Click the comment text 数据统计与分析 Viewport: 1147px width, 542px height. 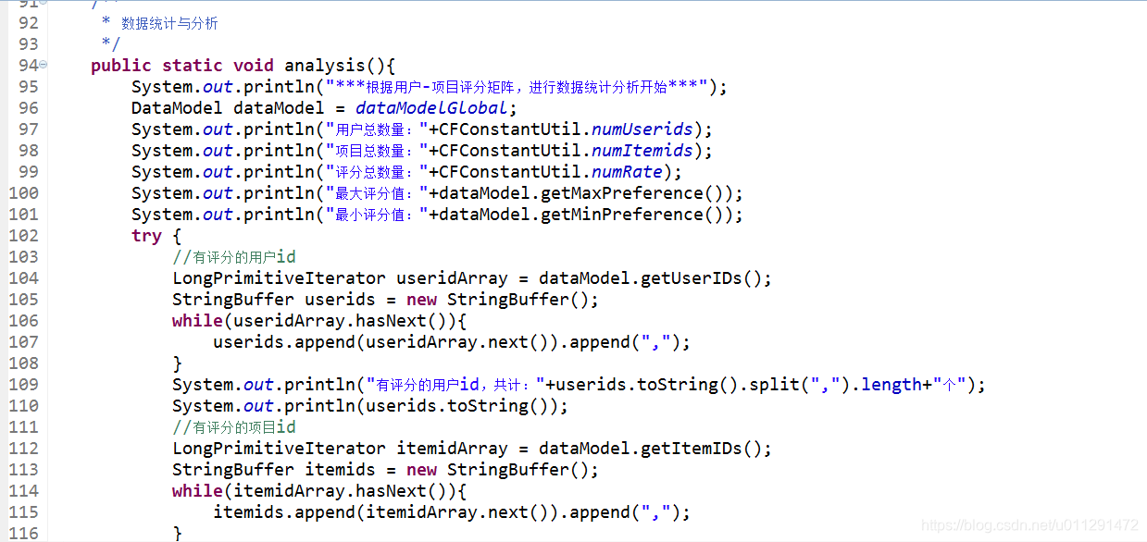(169, 23)
